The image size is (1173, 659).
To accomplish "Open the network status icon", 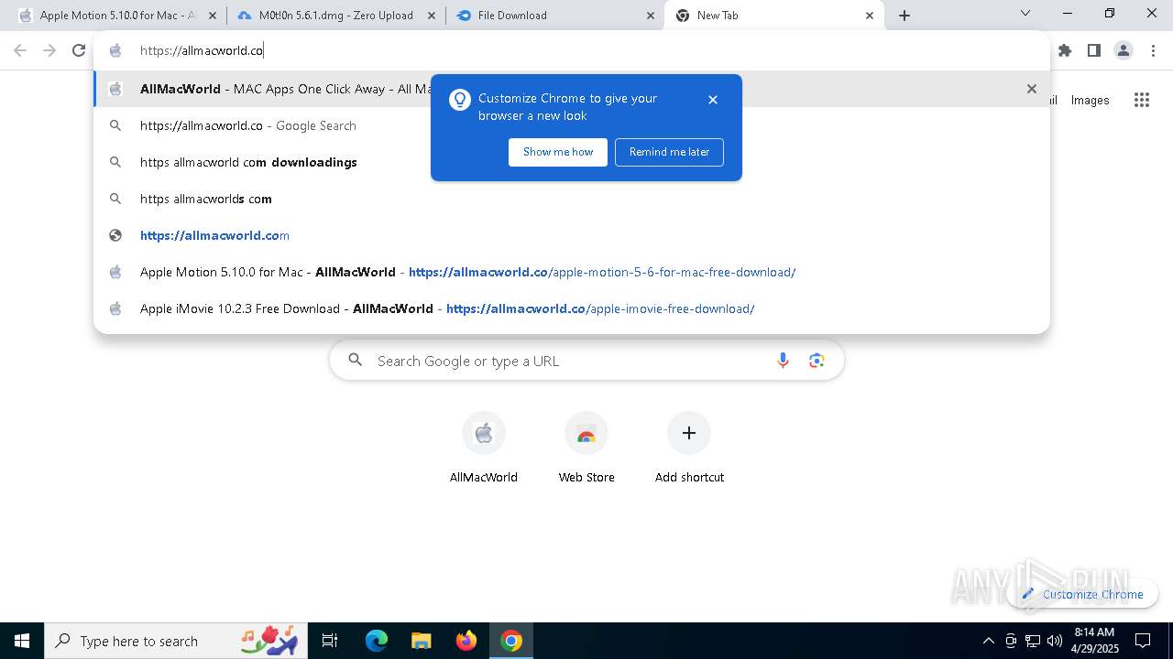I will click(1033, 641).
